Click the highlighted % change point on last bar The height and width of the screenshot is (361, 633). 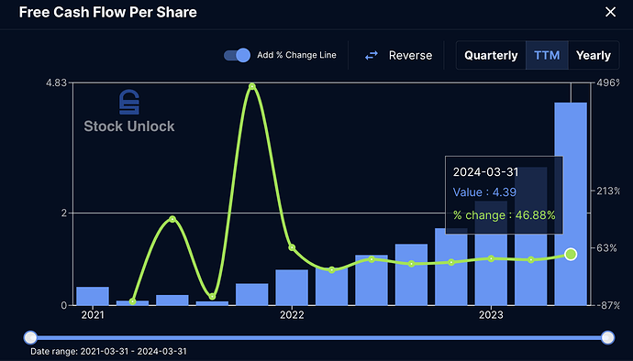(x=571, y=254)
